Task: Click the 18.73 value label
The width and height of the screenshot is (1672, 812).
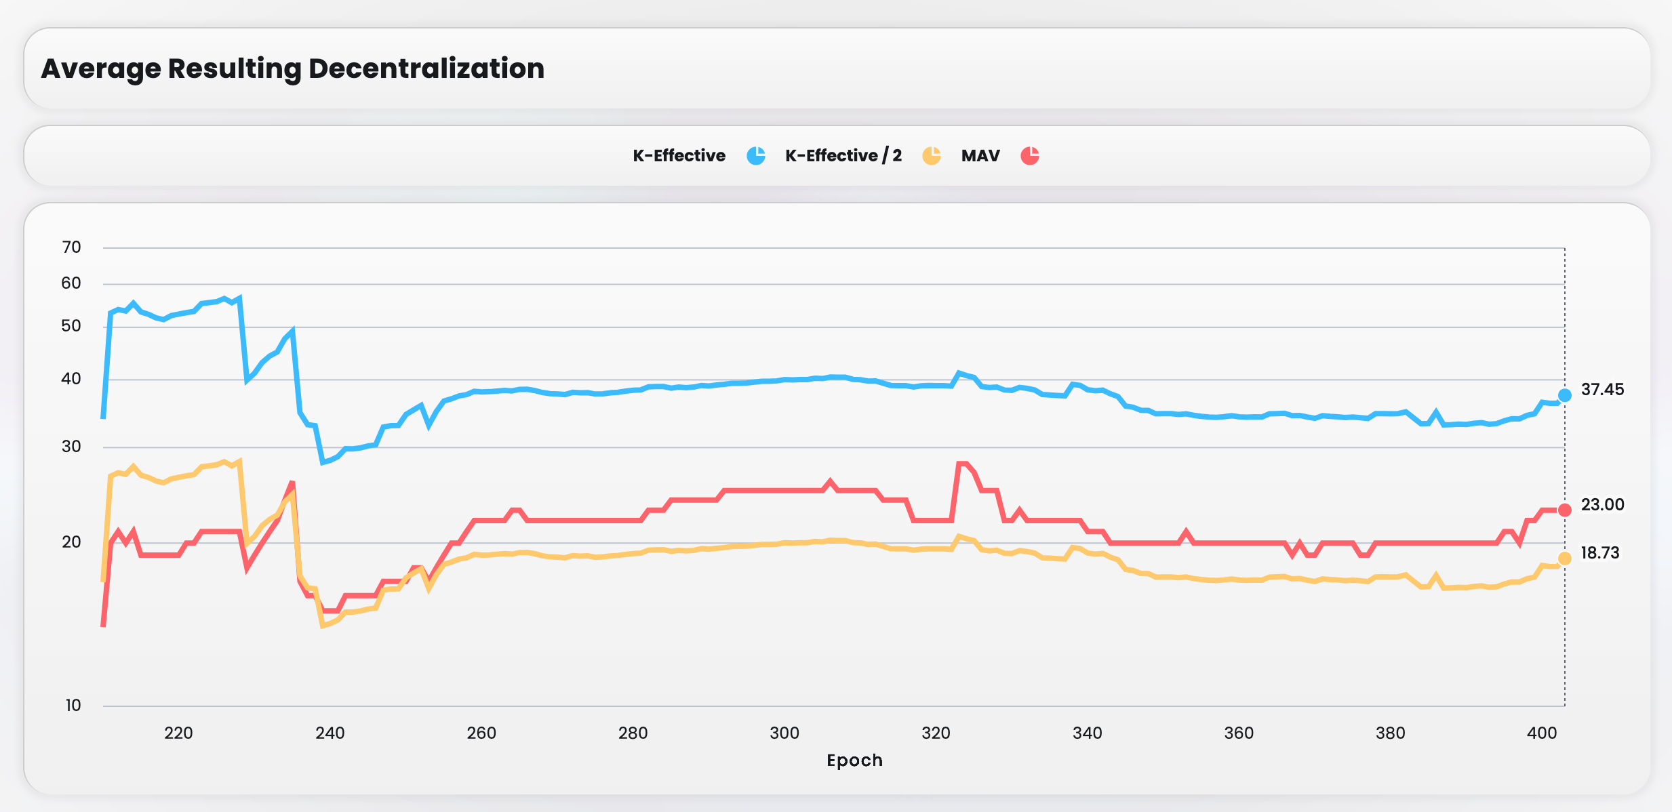Action: click(1600, 553)
